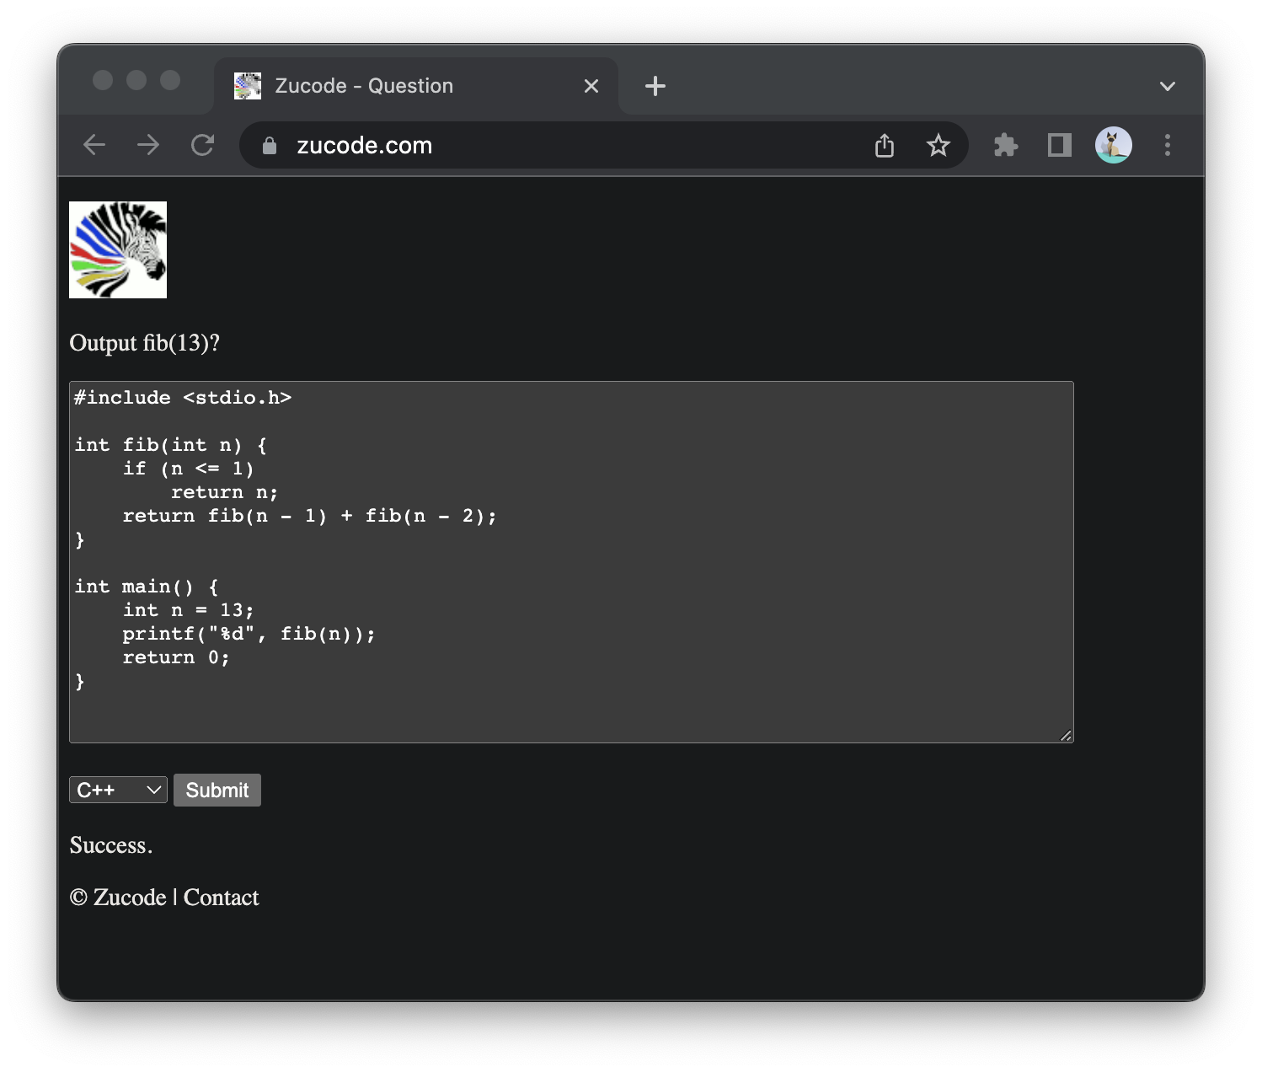Open the Chrome three-dot menu
Image resolution: width=1262 pixels, height=1072 pixels.
coord(1167,145)
